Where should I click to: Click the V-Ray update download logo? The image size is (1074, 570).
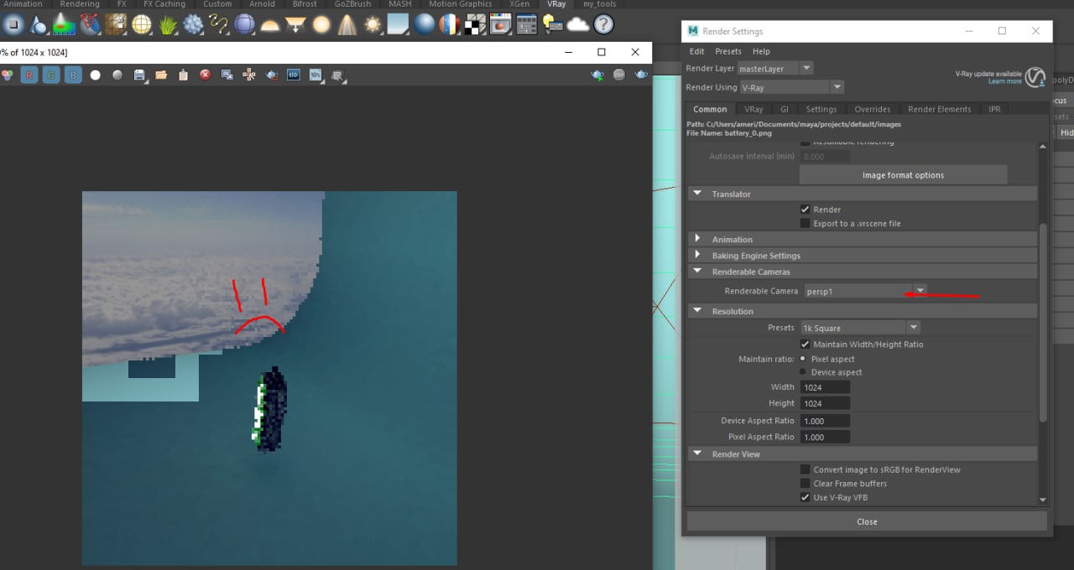click(x=1036, y=77)
